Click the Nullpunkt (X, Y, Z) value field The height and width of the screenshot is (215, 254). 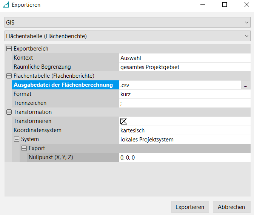tap(184, 158)
